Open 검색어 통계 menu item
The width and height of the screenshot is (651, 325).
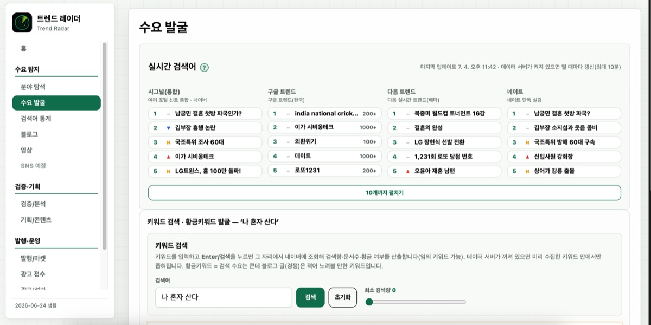pyautogui.click(x=36, y=118)
